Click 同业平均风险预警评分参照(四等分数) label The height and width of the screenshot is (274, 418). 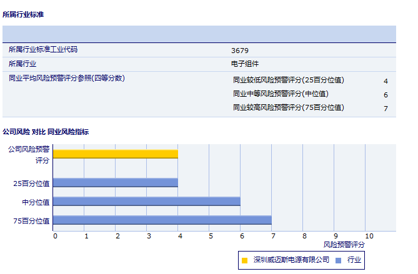[x=67, y=78]
